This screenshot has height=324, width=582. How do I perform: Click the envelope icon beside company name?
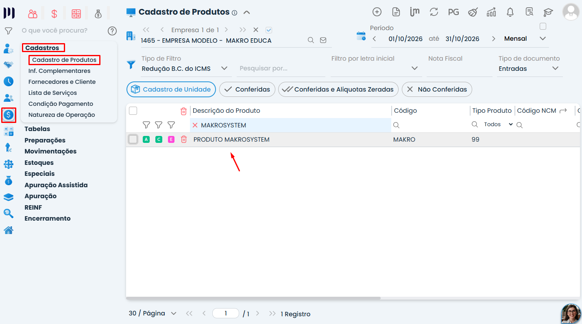pos(323,40)
